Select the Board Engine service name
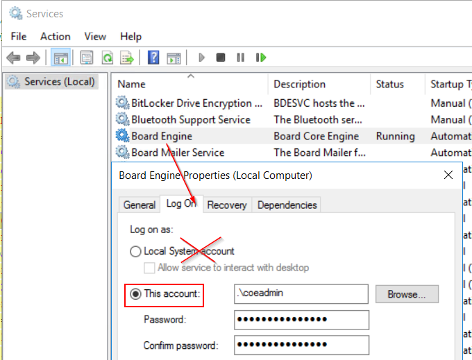This screenshot has width=472, height=360. point(162,136)
